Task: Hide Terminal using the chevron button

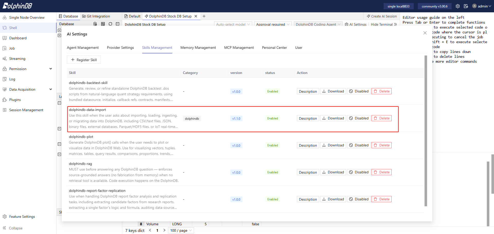Action: 384,24
